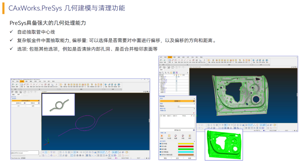
Task: Toggle checkbox beside the yellow color swatch
Action: (x=160, y=144)
